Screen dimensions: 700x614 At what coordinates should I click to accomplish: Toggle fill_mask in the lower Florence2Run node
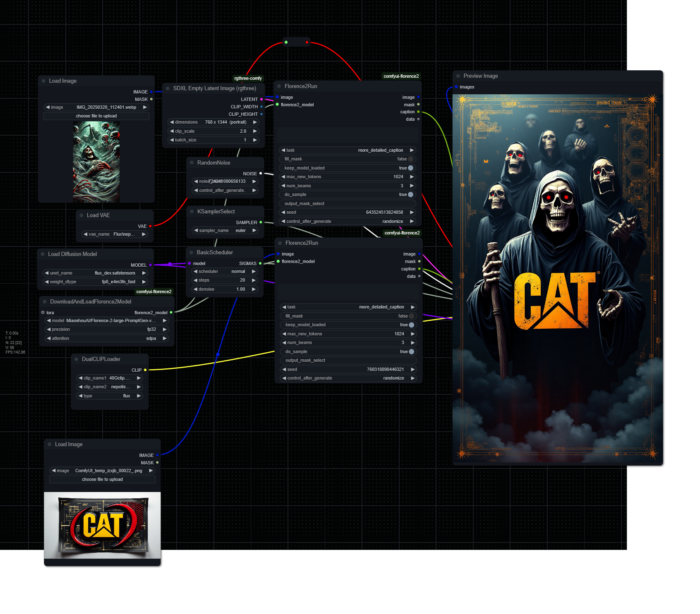coord(348,316)
